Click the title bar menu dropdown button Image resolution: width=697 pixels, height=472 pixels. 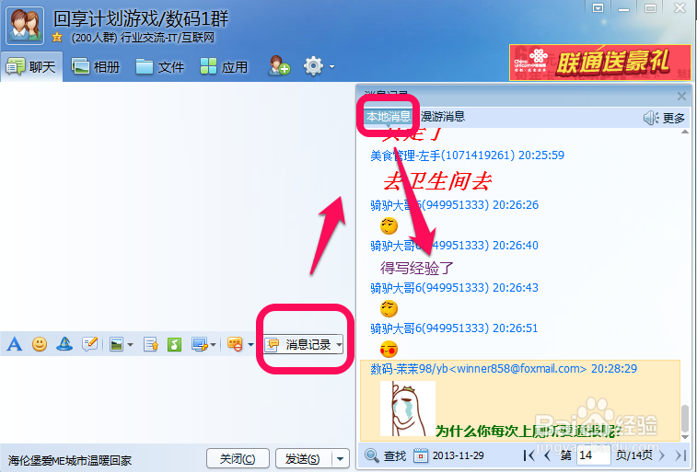click(598, 8)
